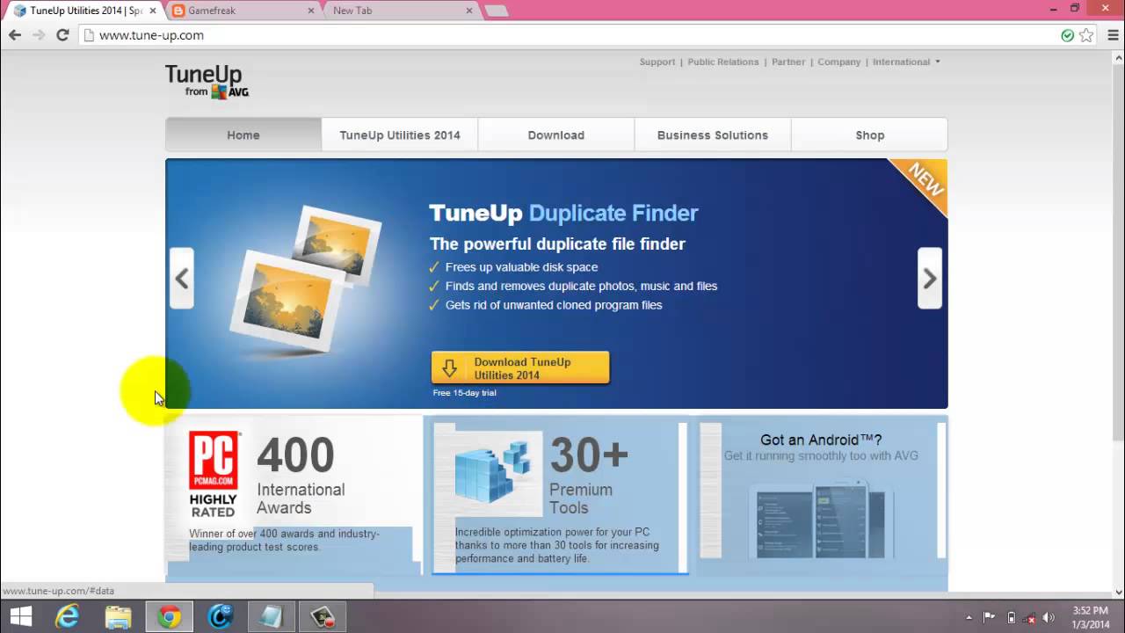Open the Download navigation tab
The width and height of the screenshot is (1125, 633).
click(556, 135)
